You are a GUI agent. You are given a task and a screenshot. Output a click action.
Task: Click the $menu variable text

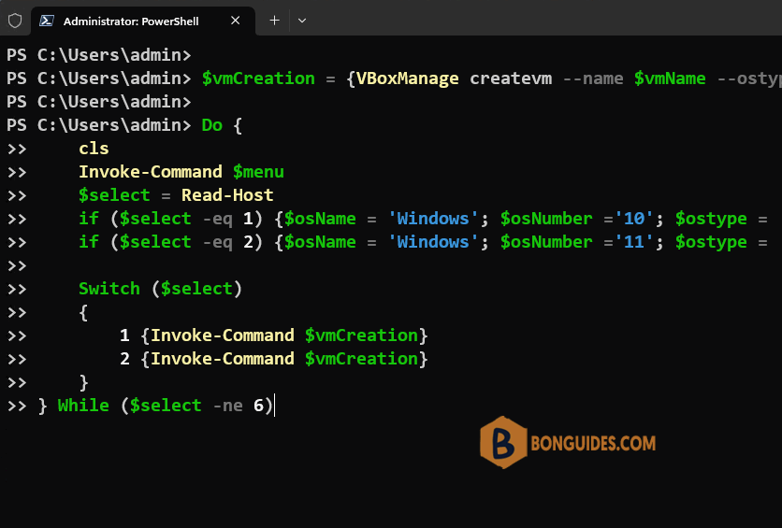[x=258, y=172]
